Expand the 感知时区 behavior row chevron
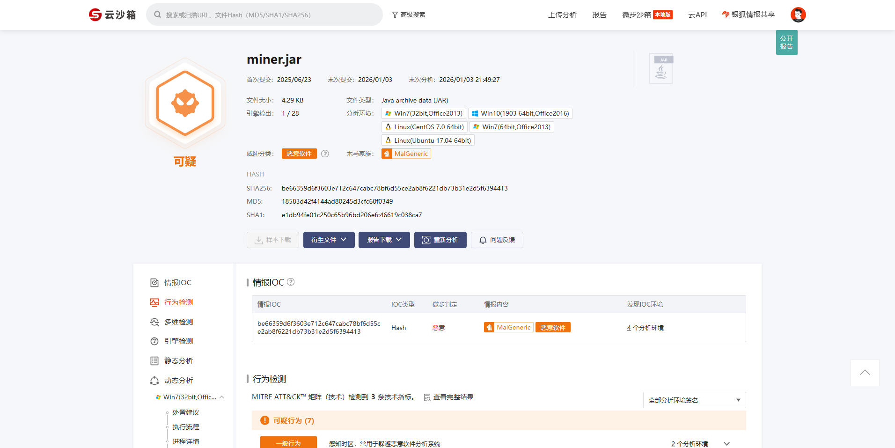The image size is (895, 448). (726, 444)
